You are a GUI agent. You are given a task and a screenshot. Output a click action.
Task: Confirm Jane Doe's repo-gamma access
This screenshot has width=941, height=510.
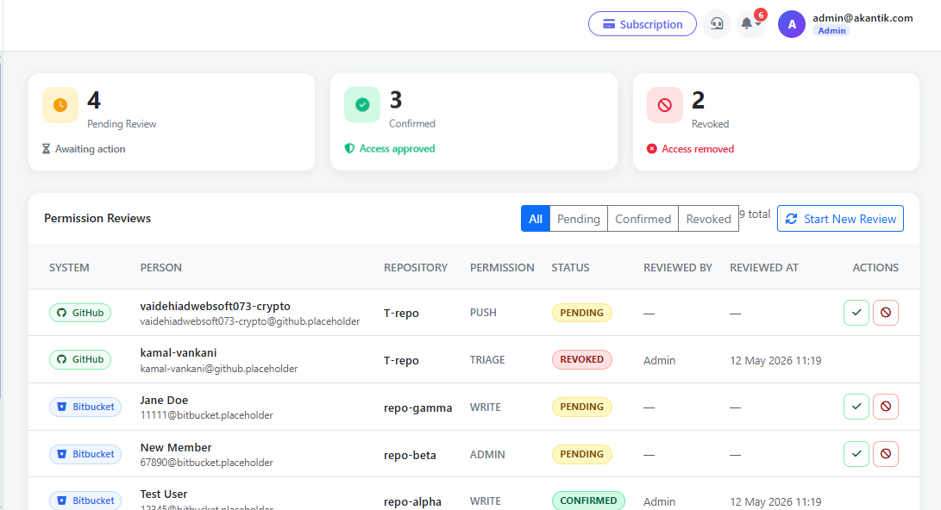click(856, 407)
